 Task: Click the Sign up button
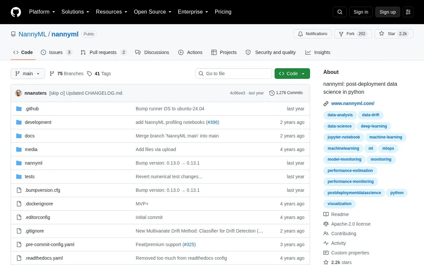coord(388,12)
